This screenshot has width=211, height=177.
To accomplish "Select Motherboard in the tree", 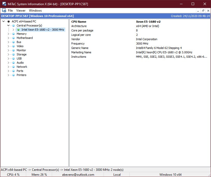I will point(25,38).
